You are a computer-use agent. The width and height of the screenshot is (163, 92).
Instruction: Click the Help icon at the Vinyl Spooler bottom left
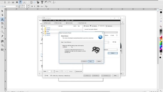[46, 76]
